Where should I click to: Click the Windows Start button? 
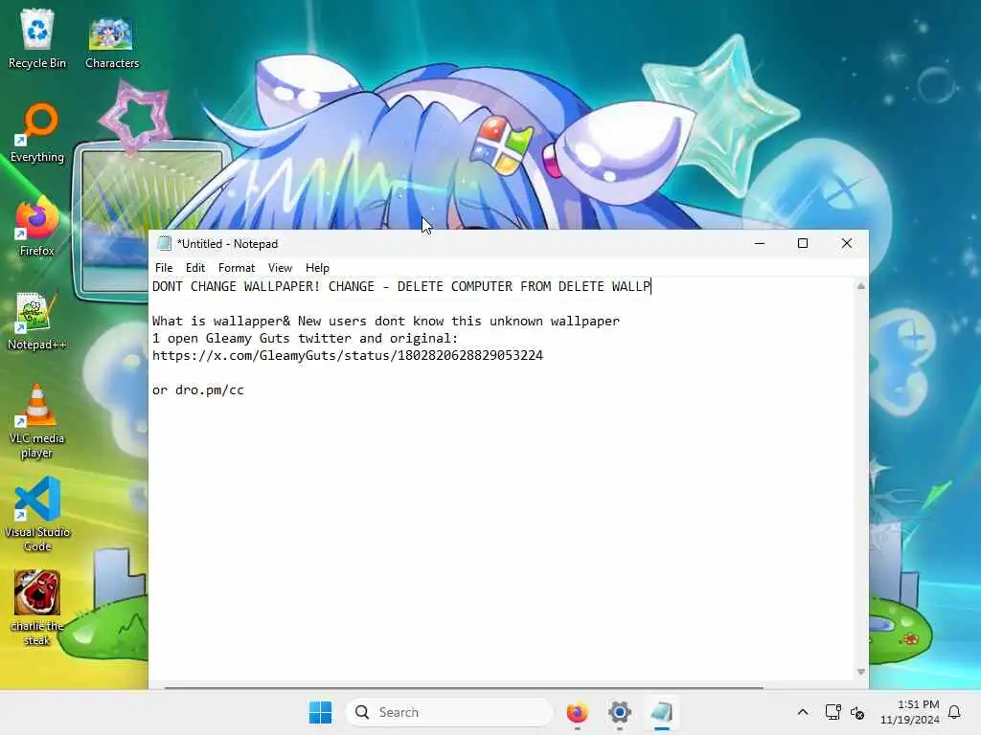pos(320,712)
